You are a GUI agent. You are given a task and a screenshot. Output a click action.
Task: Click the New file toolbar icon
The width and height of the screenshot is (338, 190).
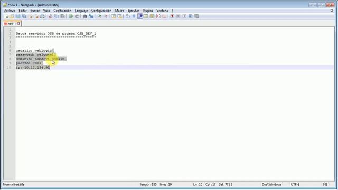coord(6,16)
